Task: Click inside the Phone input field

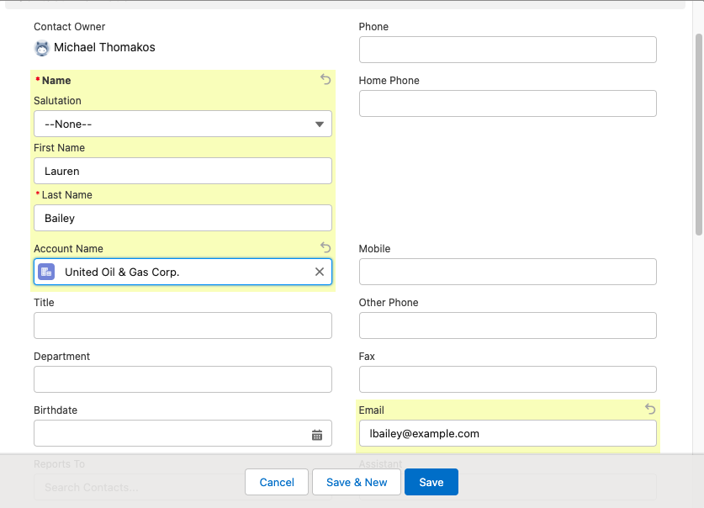Action: click(507, 50)
